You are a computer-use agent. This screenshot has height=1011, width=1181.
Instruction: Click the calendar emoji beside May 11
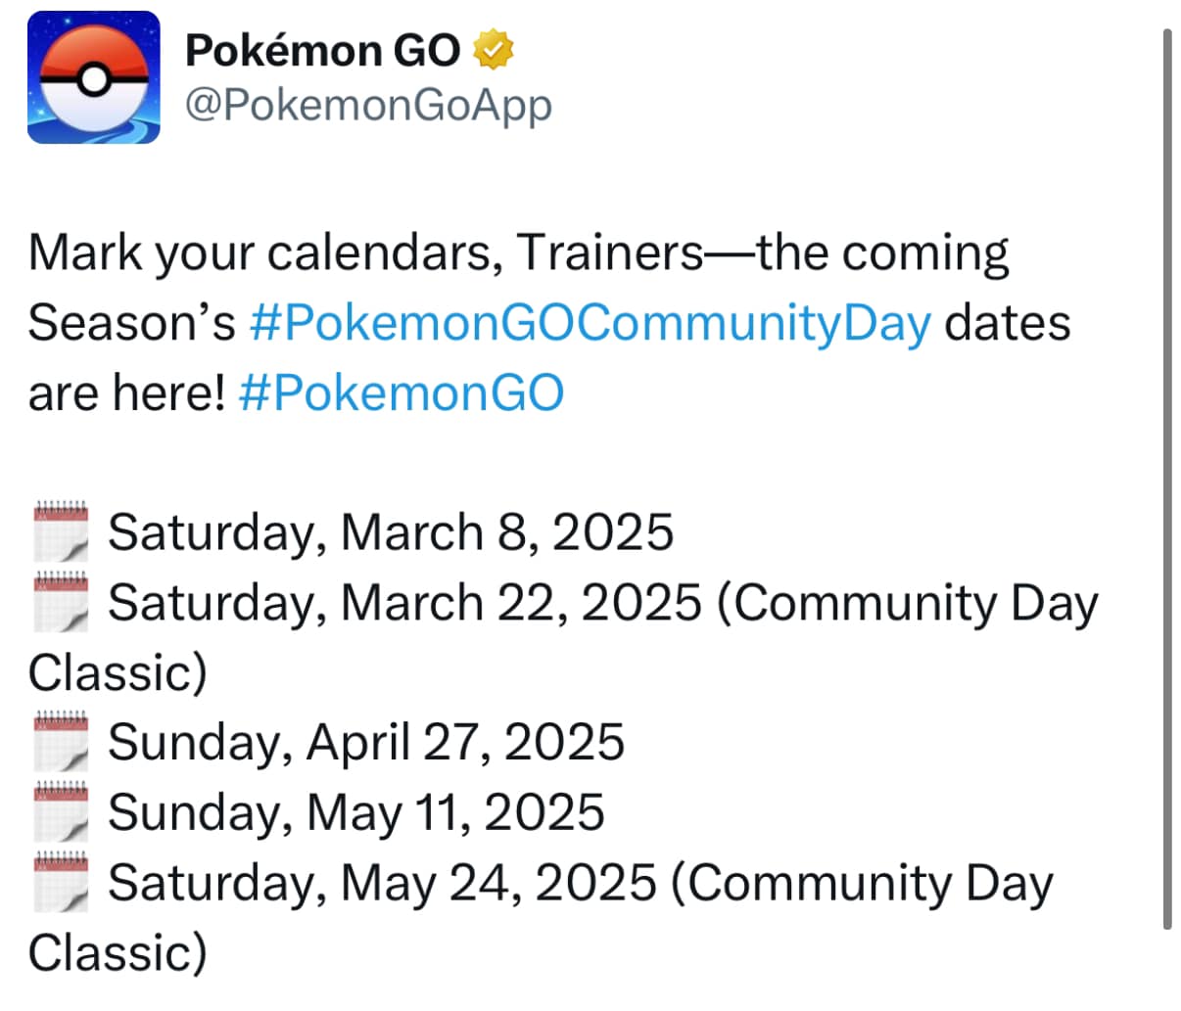click(61, 813)
